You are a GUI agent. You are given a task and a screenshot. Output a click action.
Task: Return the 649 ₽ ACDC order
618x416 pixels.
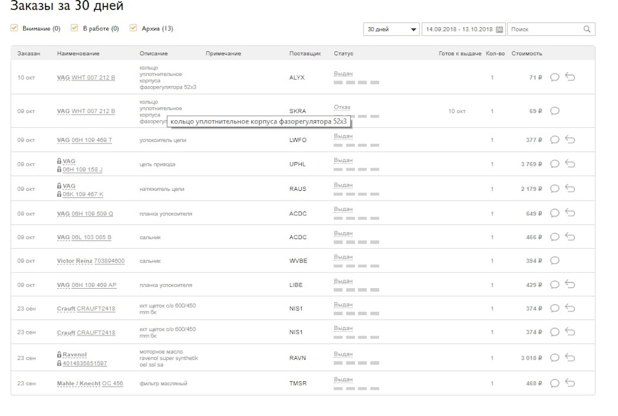point(570,213)
